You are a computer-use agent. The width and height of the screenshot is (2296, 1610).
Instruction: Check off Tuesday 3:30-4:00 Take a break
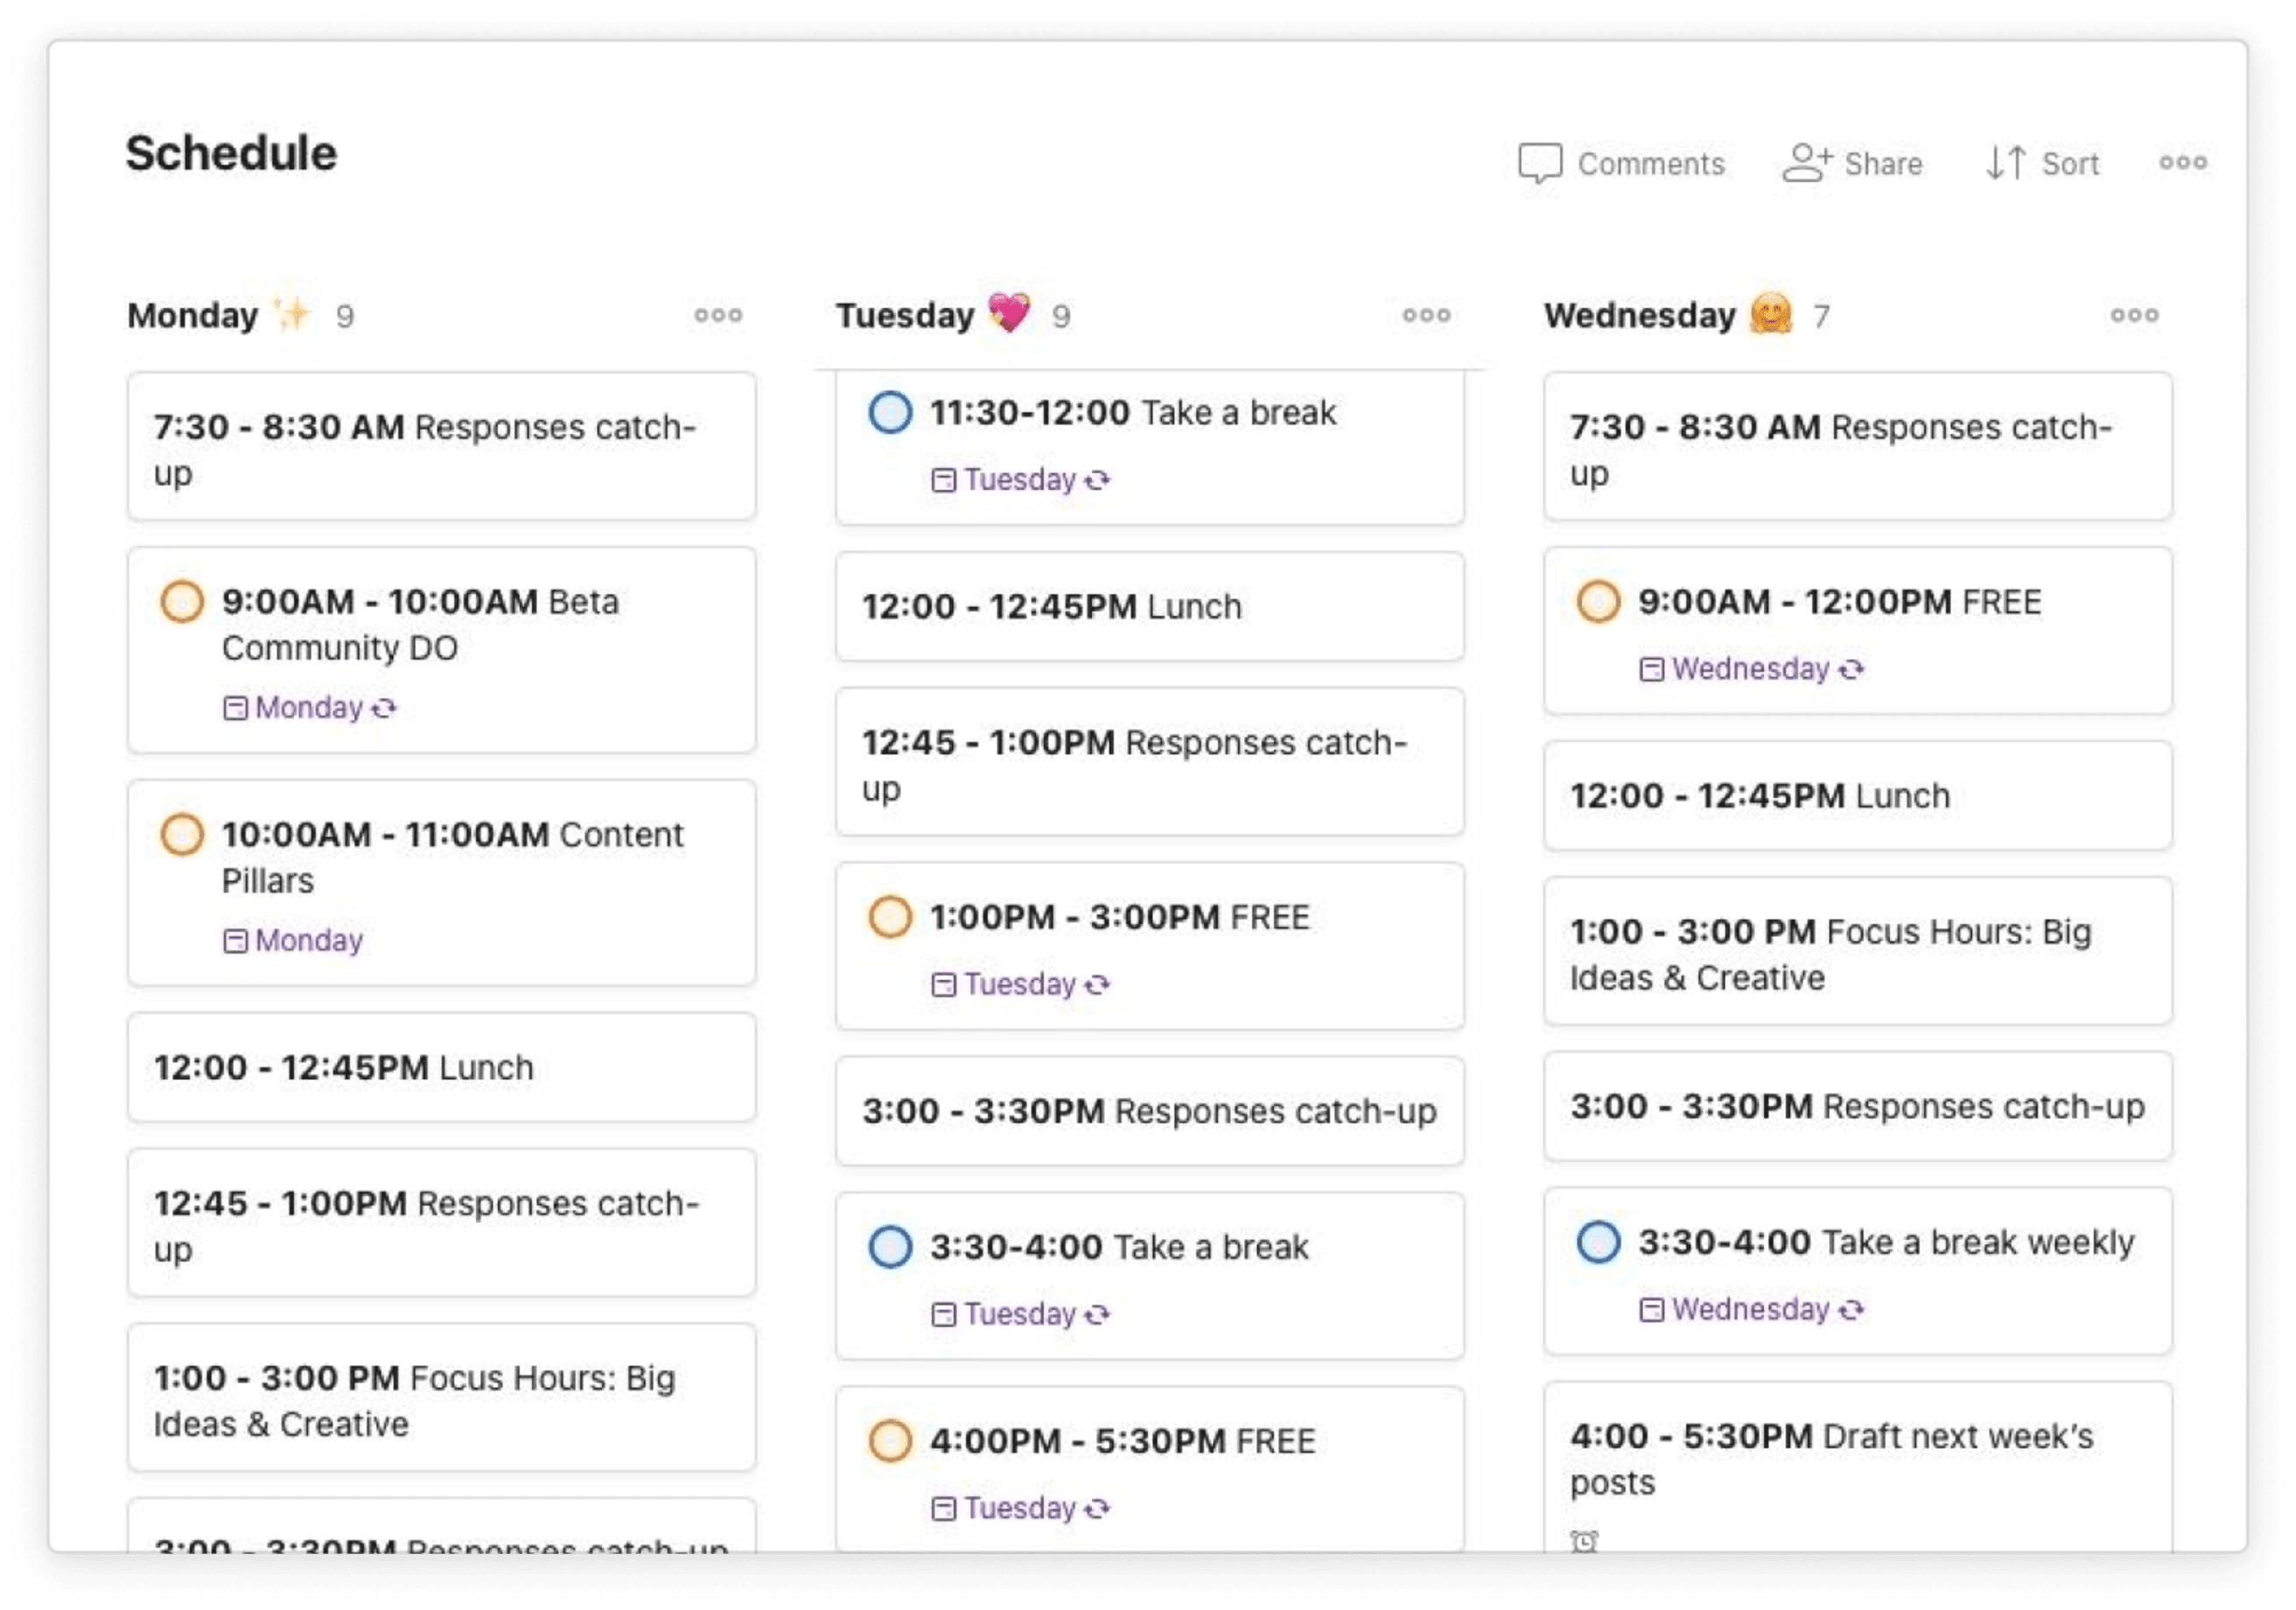(x=890, y=1247)
